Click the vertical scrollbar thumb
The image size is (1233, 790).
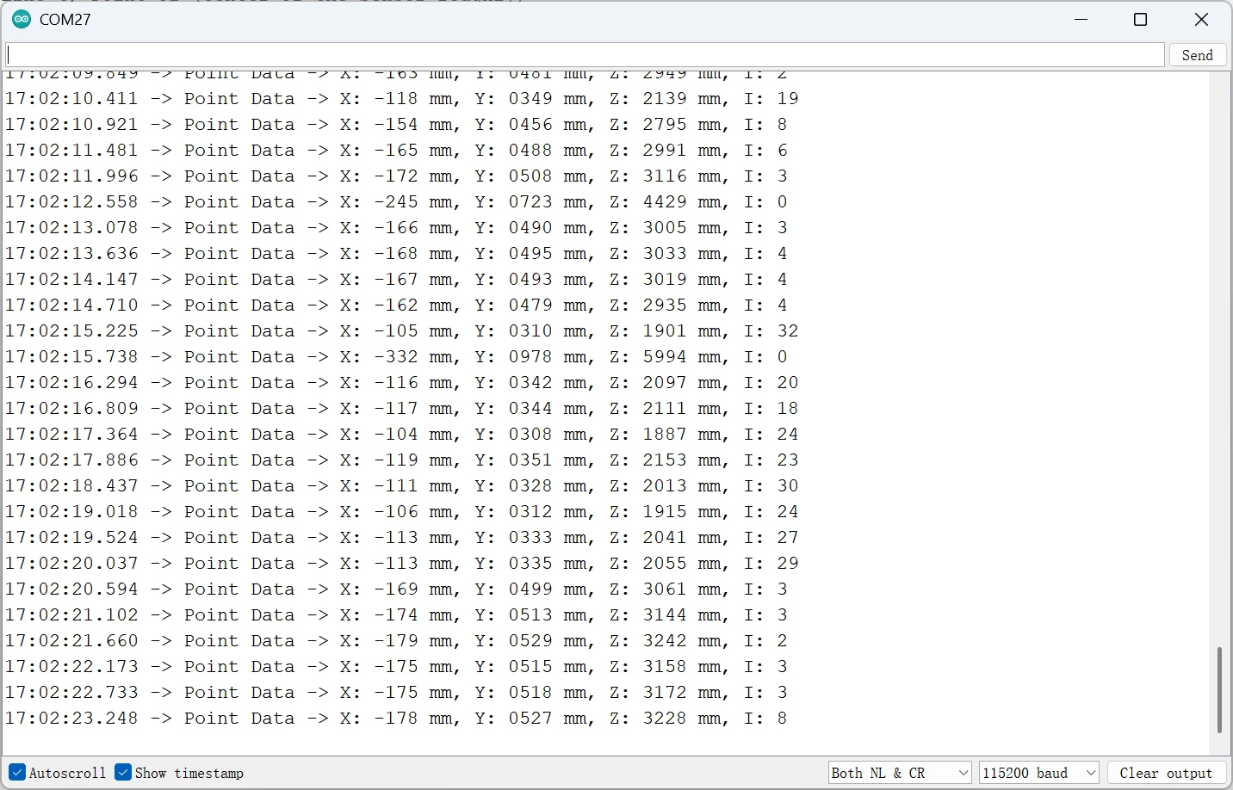click(x=1219, y=689)
